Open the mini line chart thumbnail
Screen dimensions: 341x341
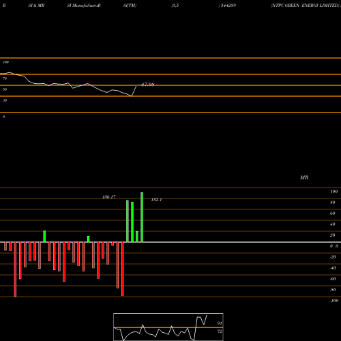click(168, 327)
